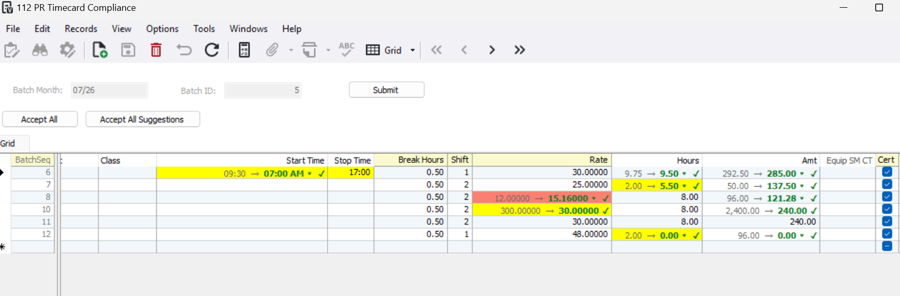Run the ABC spell check icon
Viewport: 900px width, 296px height.
pyautogui.click(x=346, y=50)
